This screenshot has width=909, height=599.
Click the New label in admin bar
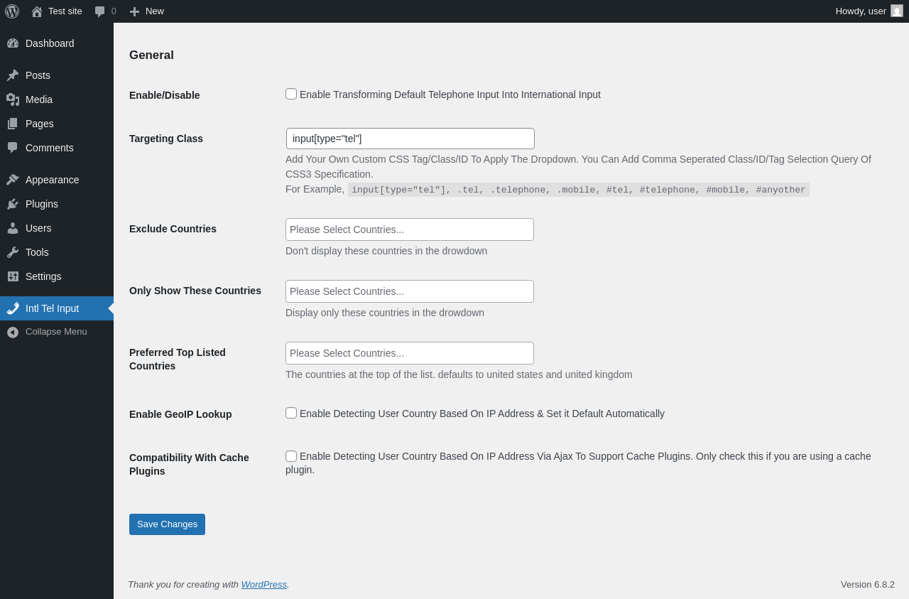pyautogui.click(x=155, y=11)
